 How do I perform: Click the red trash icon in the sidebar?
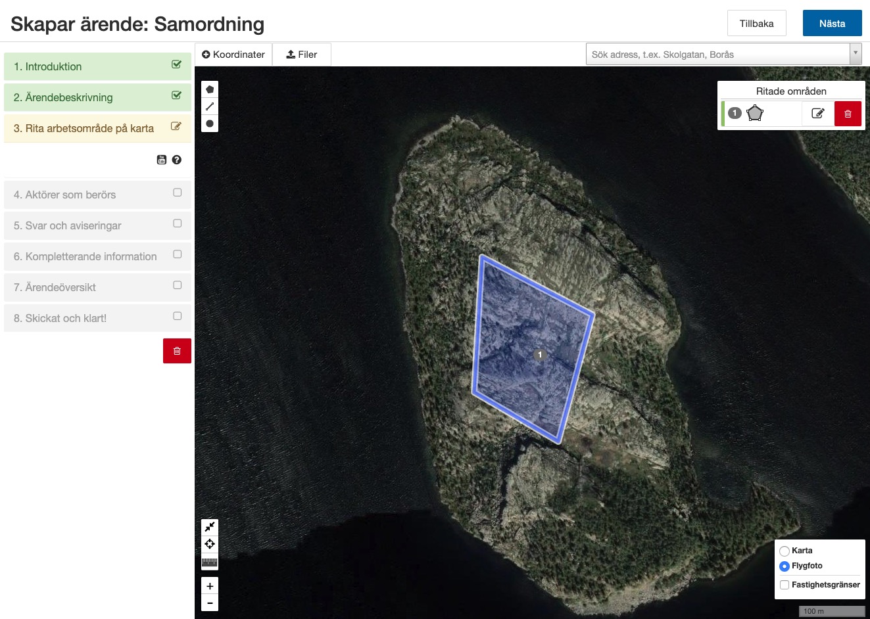(176, 350)
